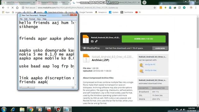Open the Windows Start orb
Viewport: 199px width, 112px height.
pos(4,109)
